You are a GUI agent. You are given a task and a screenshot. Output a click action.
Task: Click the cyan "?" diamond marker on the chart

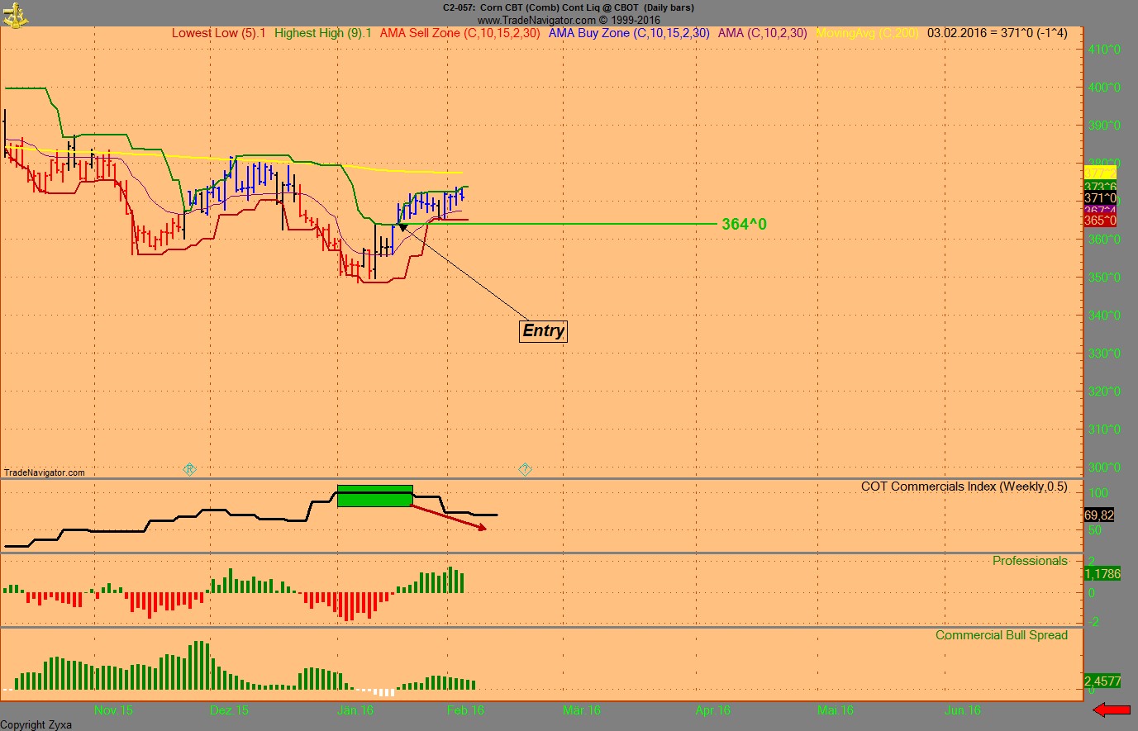(x=525, y=469)
